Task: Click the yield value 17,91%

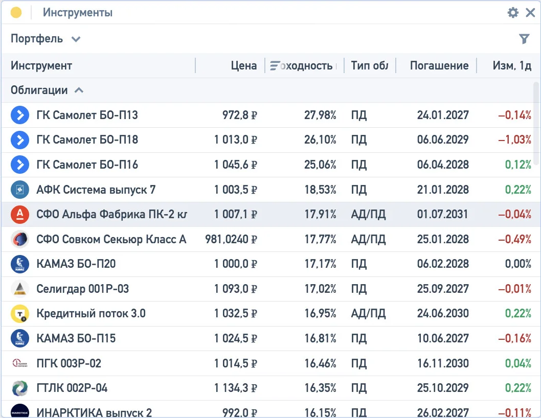Action: click(x=320, y=214)
